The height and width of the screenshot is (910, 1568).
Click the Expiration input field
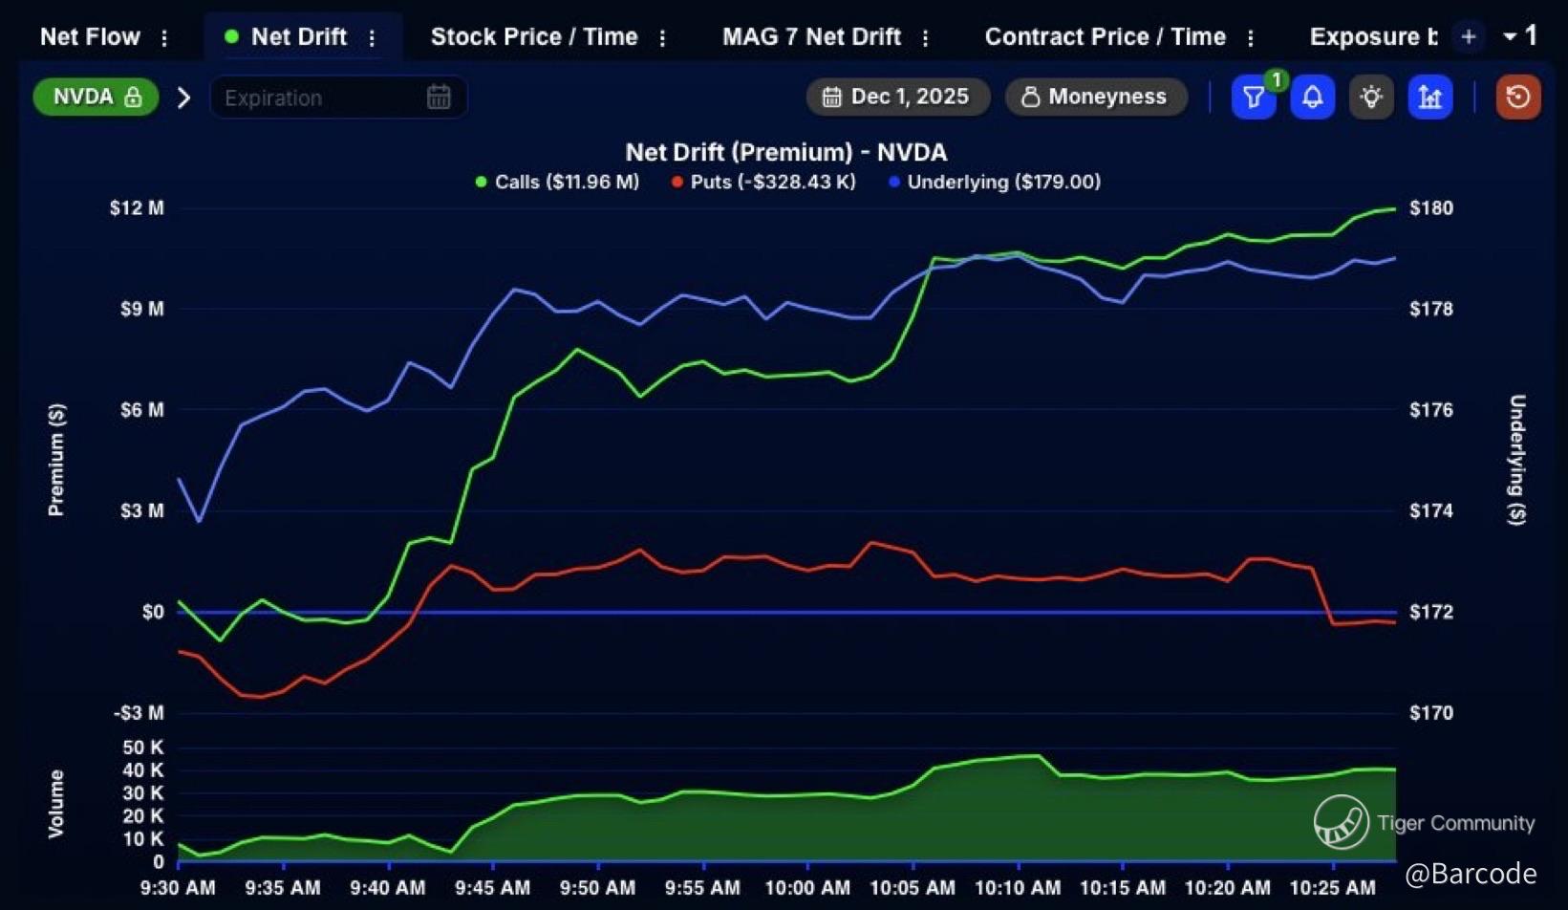tap(338, 97)
